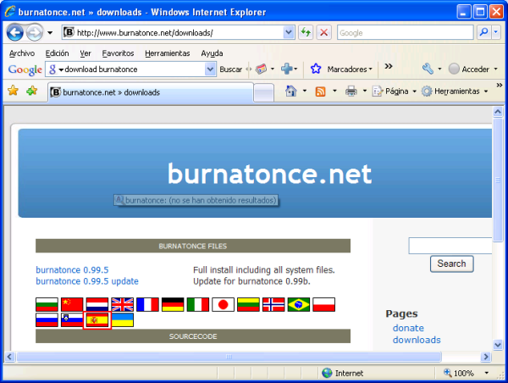Click the orange RSS feeds icon
This screenshot has width=508, height=383.
point(321,91)
